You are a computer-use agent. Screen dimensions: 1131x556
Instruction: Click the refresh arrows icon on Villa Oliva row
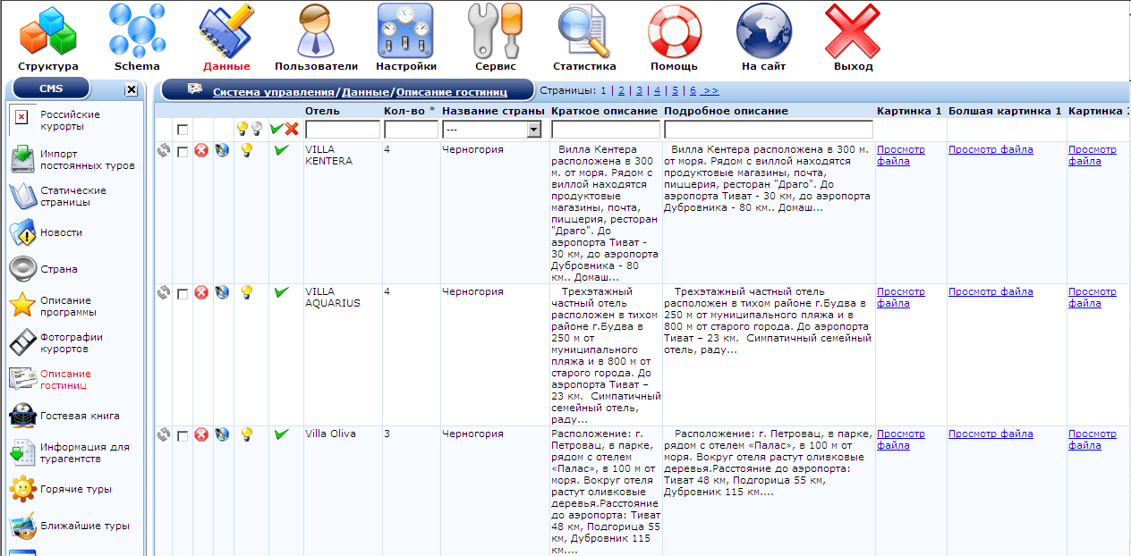(x=164, y=434)
